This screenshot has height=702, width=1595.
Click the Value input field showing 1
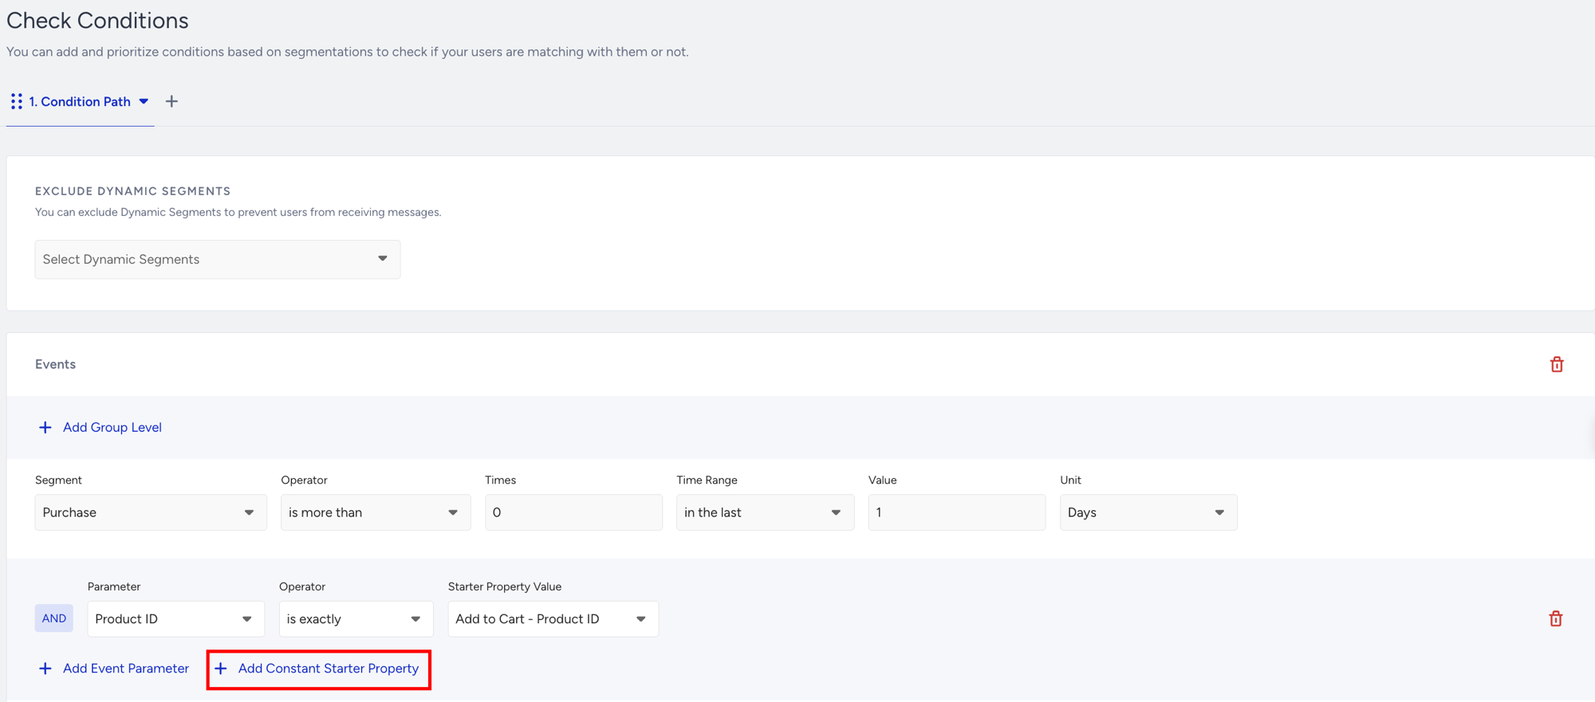click(x=956, y=512)
